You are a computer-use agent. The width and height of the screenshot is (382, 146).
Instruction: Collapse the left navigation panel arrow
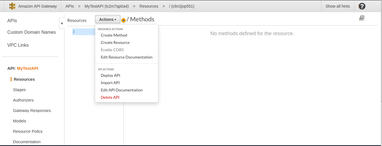62,23
